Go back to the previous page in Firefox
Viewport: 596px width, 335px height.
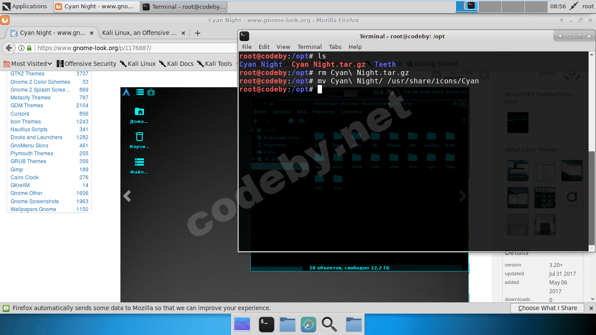coord(9,48)
